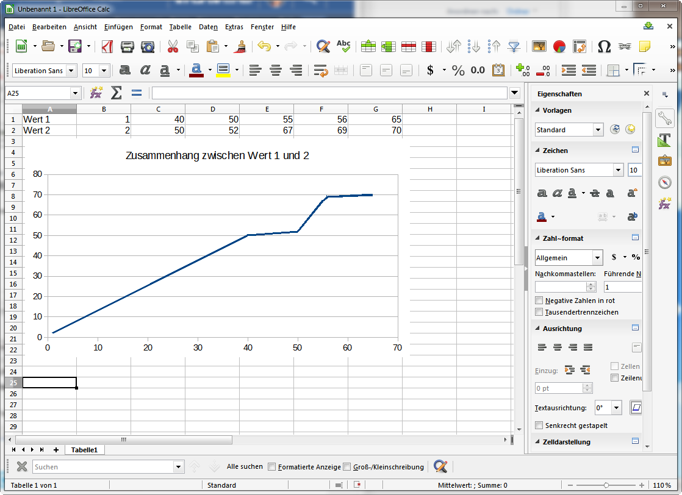
Task: Expand the Allgemein number format dropdown
Action: tap(598, 258)
